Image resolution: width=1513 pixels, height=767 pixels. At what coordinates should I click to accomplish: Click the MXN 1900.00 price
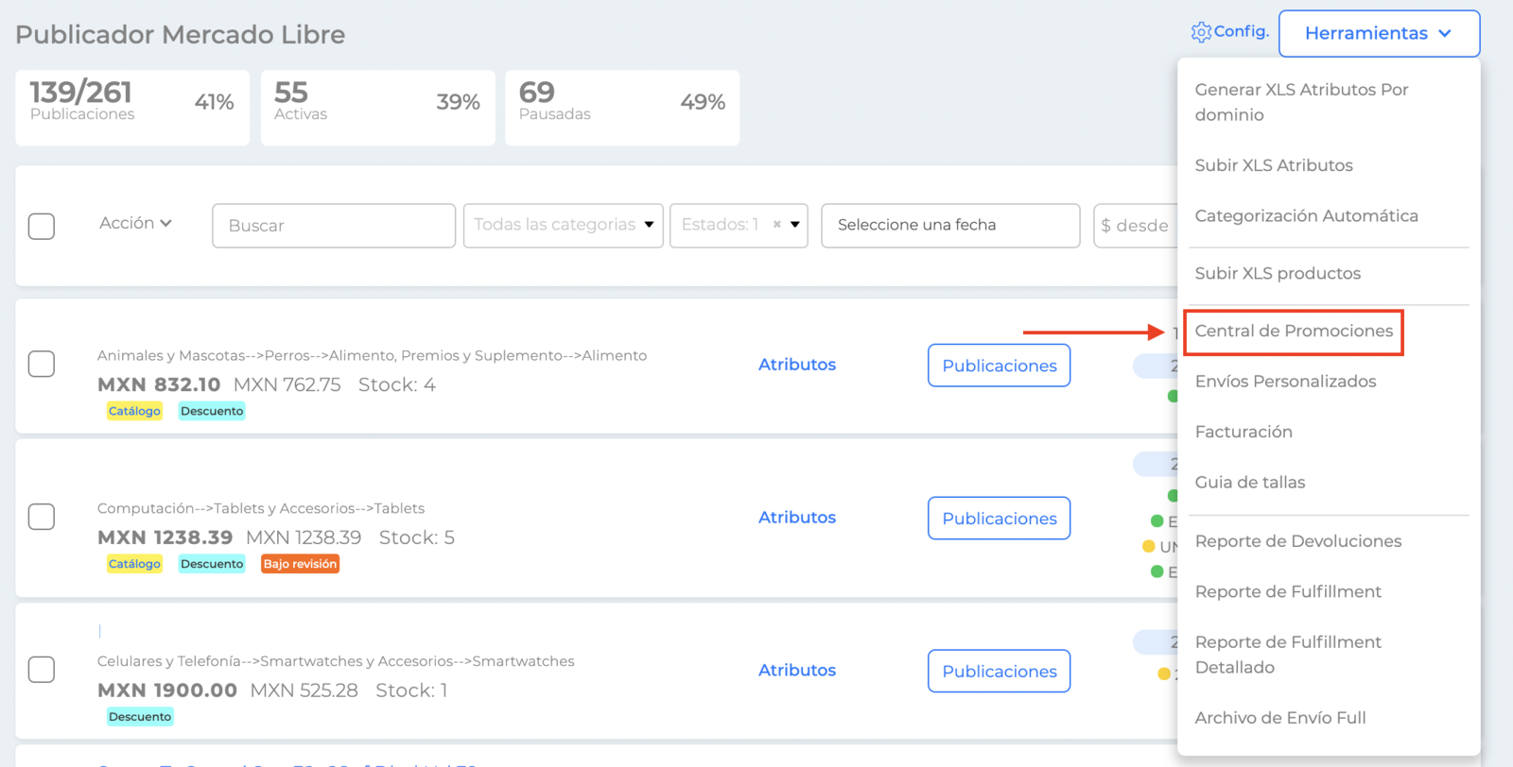[167, 690]
